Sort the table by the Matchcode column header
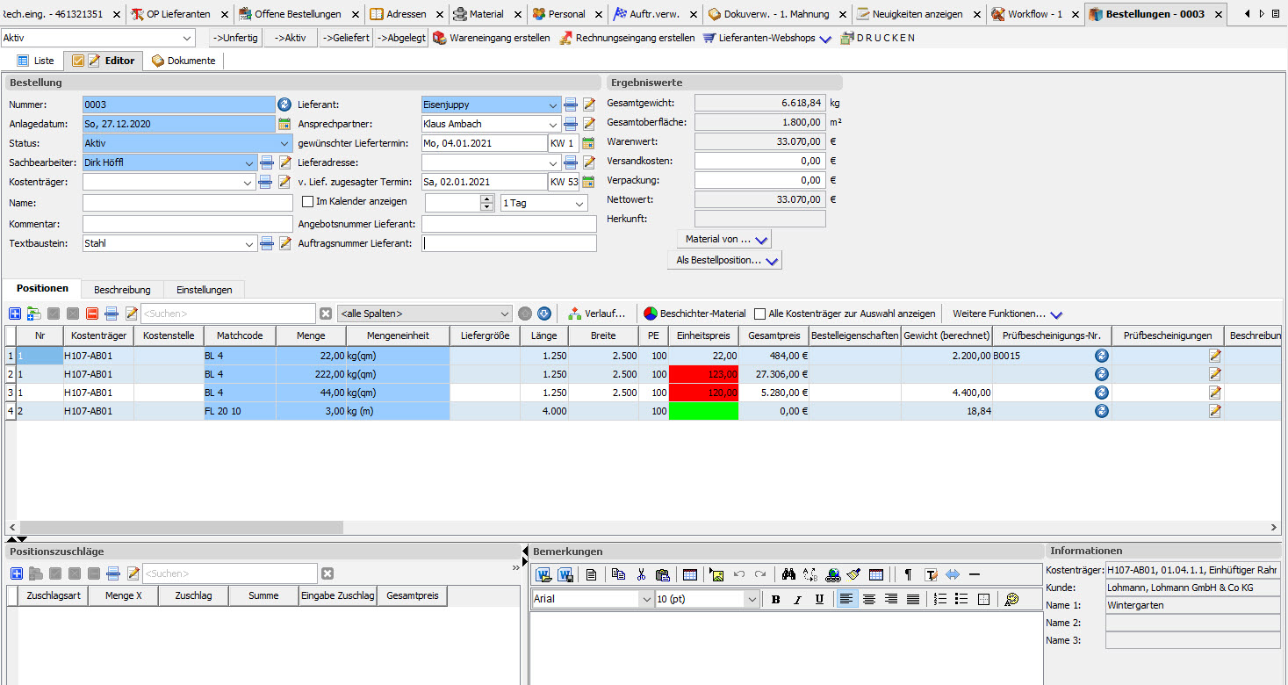This screenshot has height=685, width=1288. pos(240,335)
